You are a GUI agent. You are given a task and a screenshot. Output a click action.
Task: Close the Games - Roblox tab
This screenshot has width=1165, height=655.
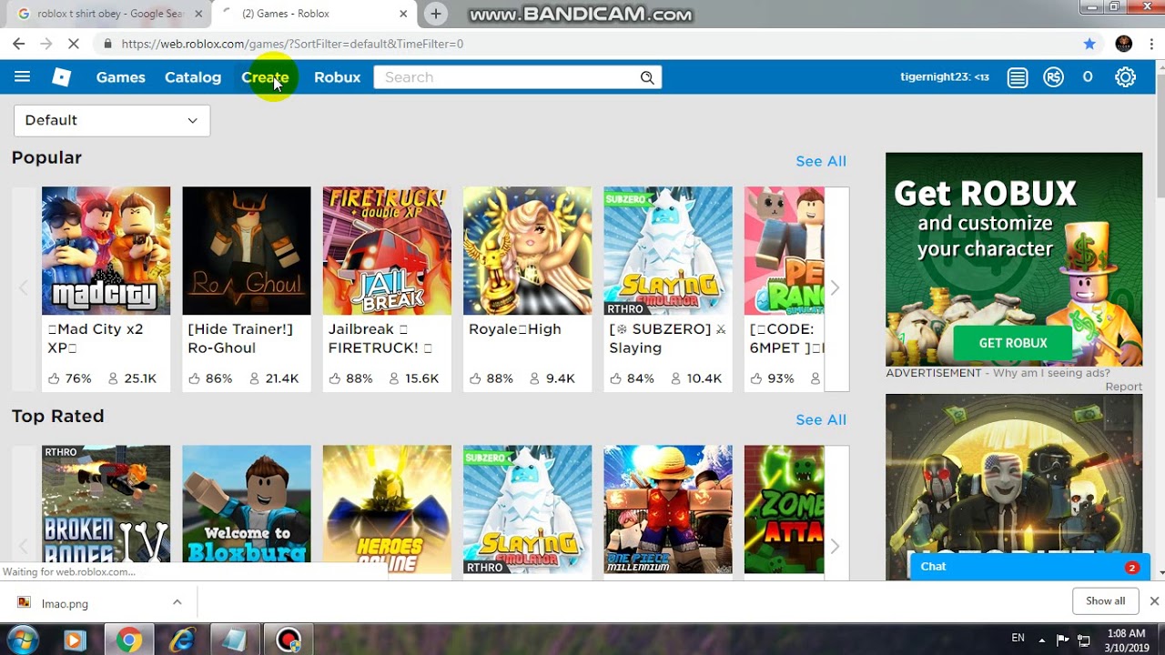pos(403,14)
